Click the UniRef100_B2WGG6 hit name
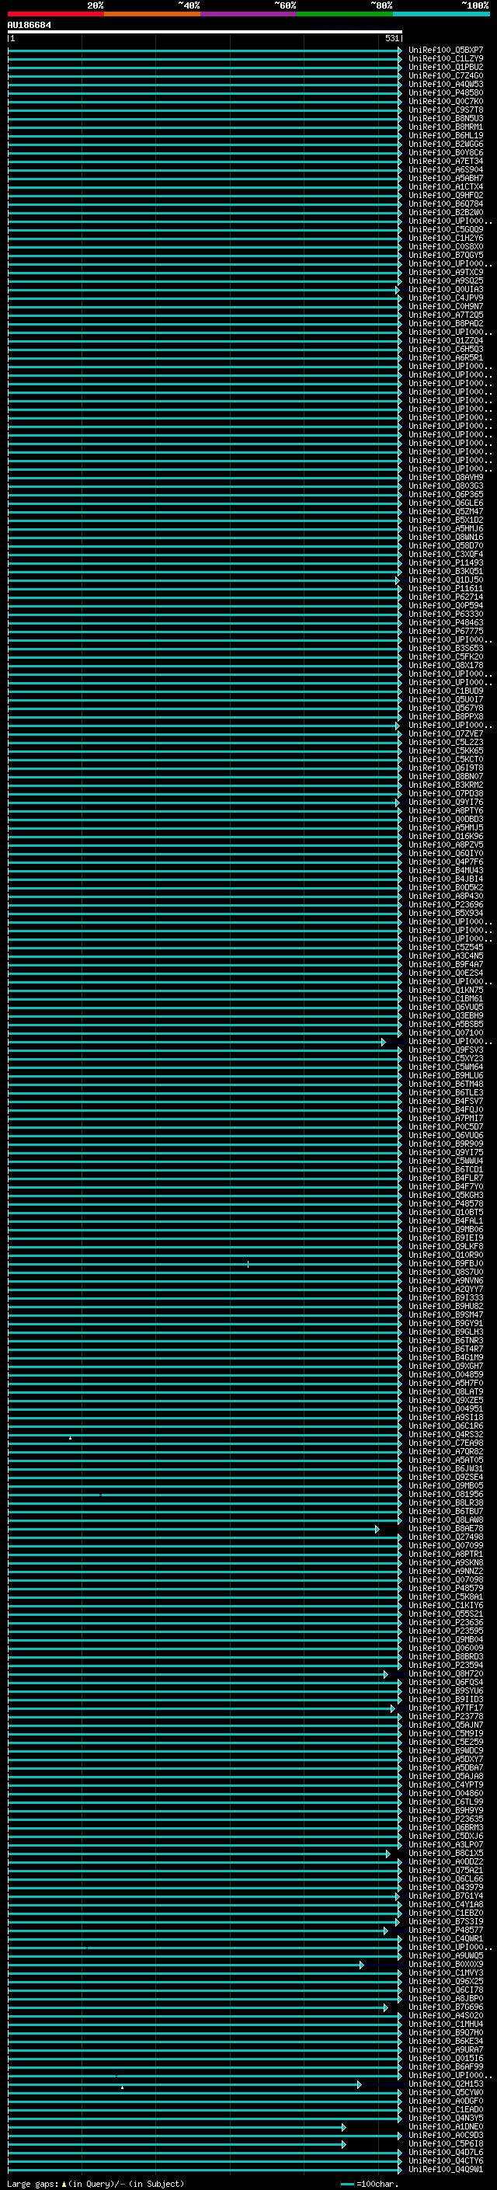 [x=446, y=144]
